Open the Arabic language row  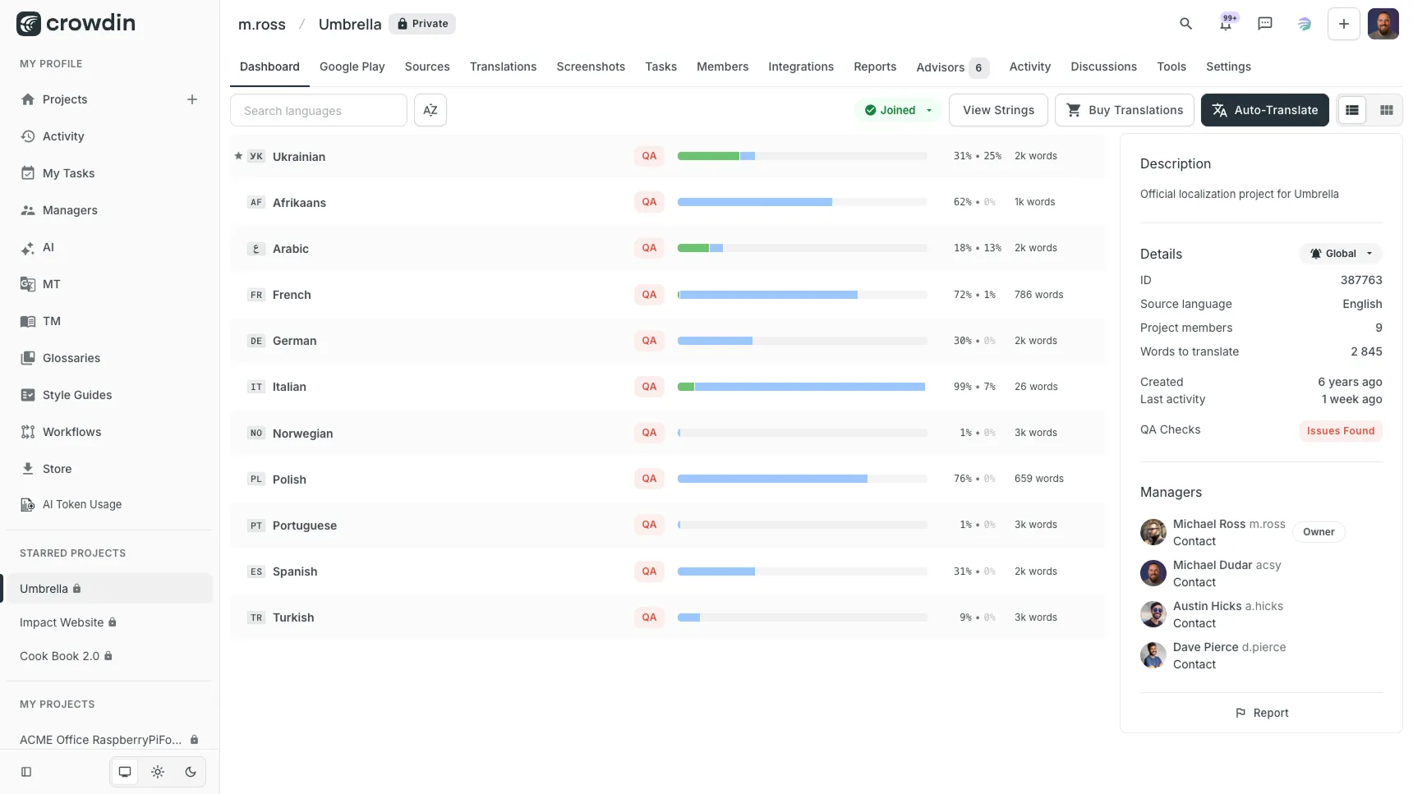(x=669, y=249)
